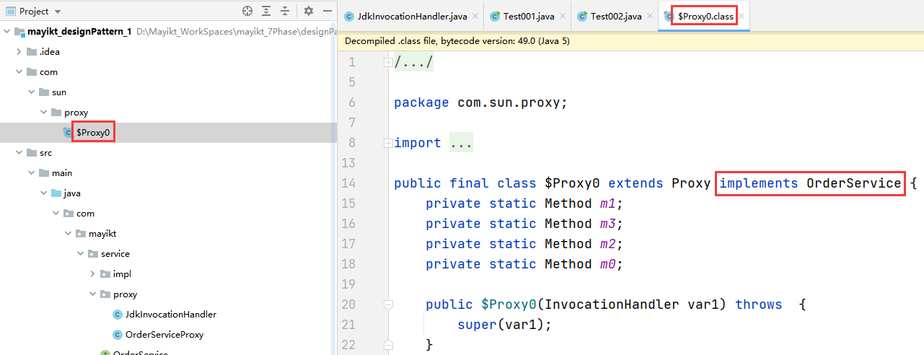Close the JdkInvocationHandler.java tab
The image size is (924, 355).
475,16
